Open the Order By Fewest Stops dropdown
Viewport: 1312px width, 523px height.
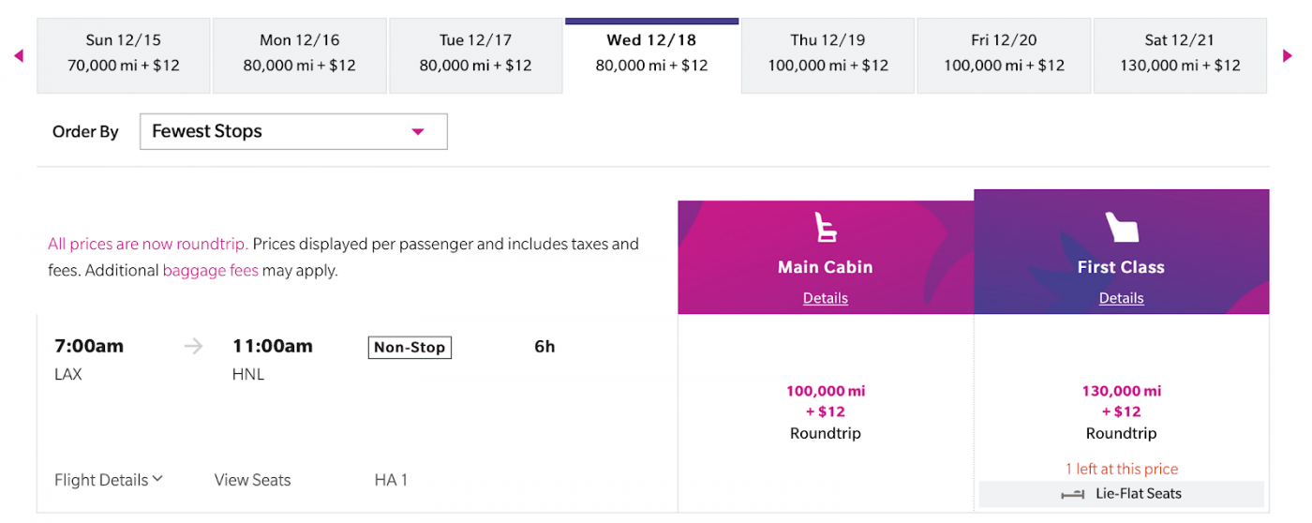click(292, 131)
